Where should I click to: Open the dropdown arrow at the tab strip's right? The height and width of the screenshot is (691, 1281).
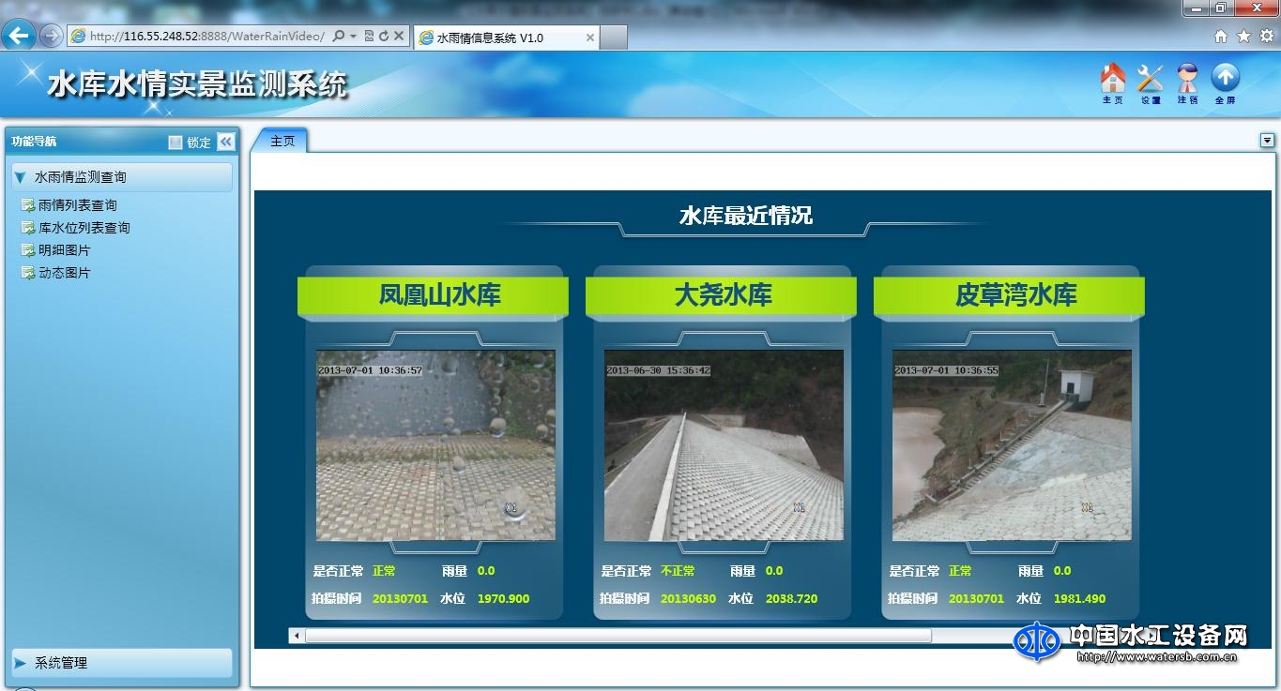pos(1268,139)
